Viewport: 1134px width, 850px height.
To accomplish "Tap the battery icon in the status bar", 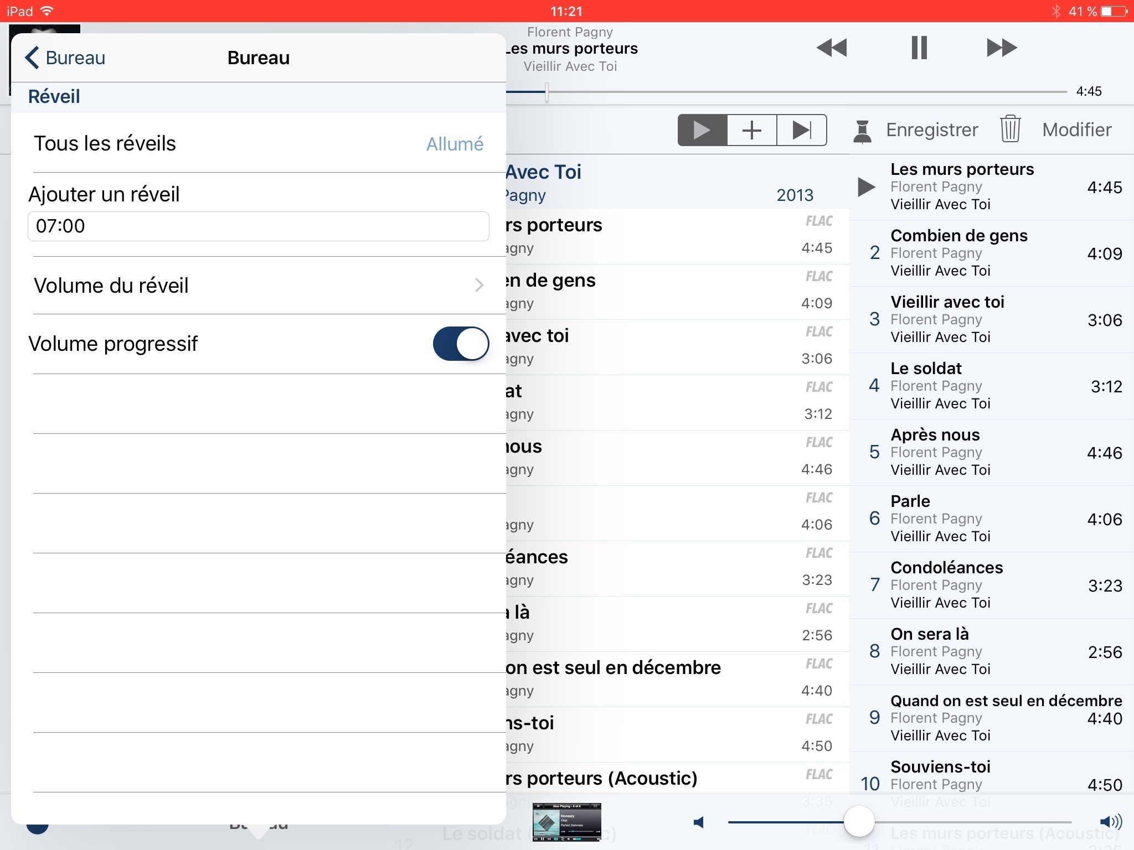I will pyautogui.click(x=1114, y=11).
